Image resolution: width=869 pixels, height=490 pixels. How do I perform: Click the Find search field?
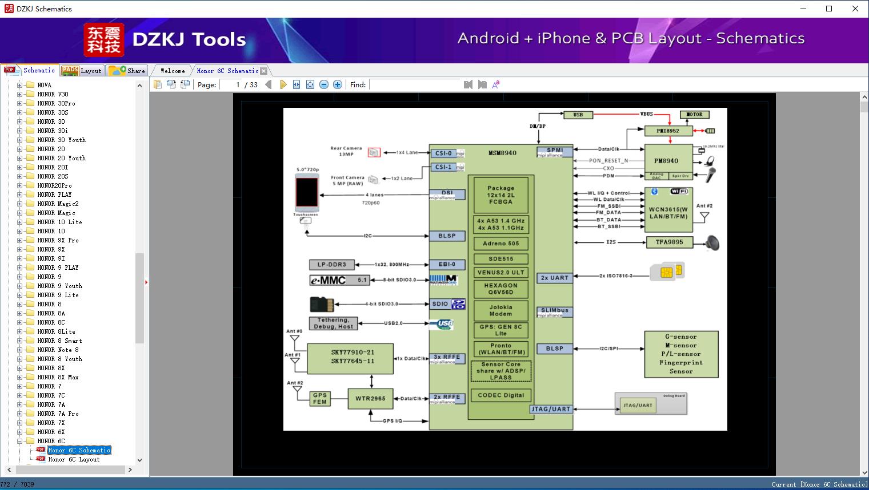coord(415,84)
